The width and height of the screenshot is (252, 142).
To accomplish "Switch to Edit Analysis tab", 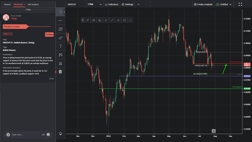I will [33, 4].
